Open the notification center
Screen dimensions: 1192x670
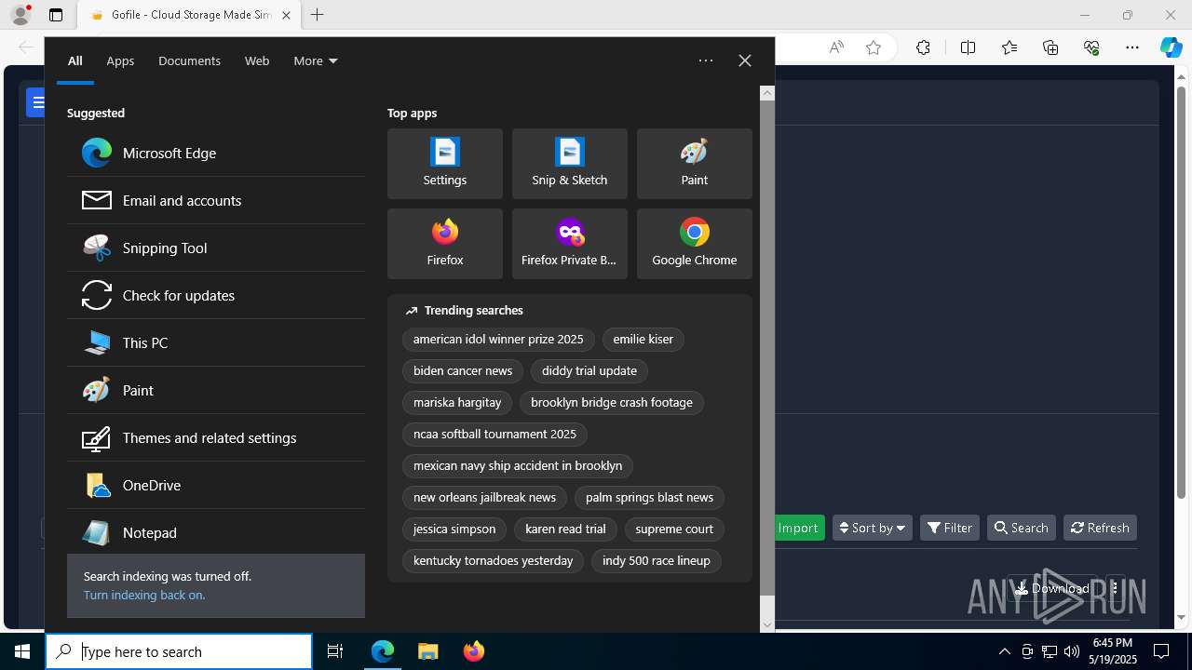(x=1161, y=651)
